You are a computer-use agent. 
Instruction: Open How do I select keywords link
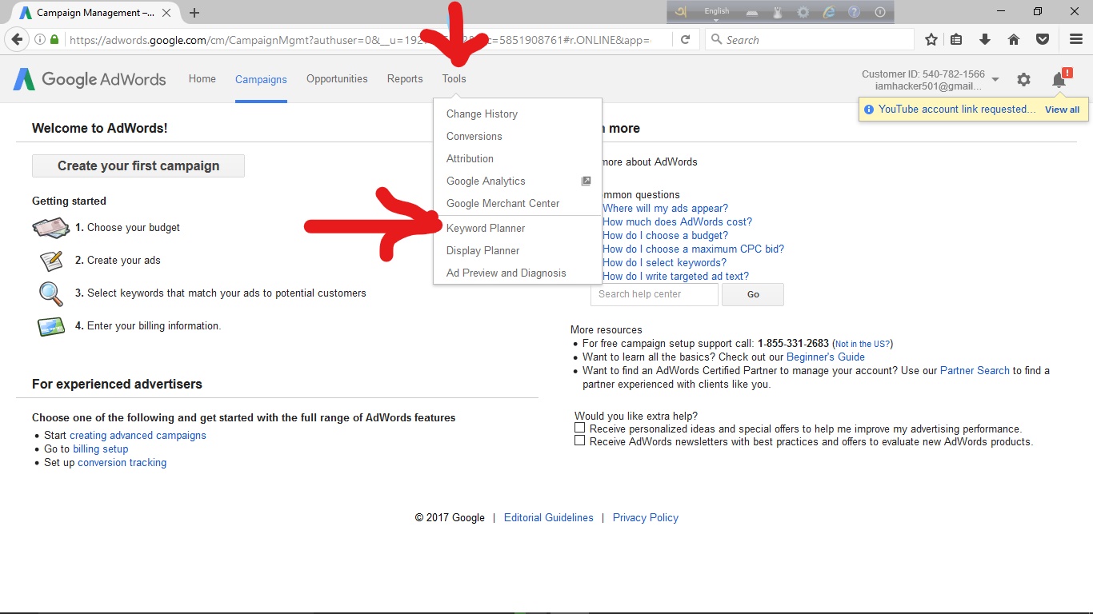coord(664,262)
